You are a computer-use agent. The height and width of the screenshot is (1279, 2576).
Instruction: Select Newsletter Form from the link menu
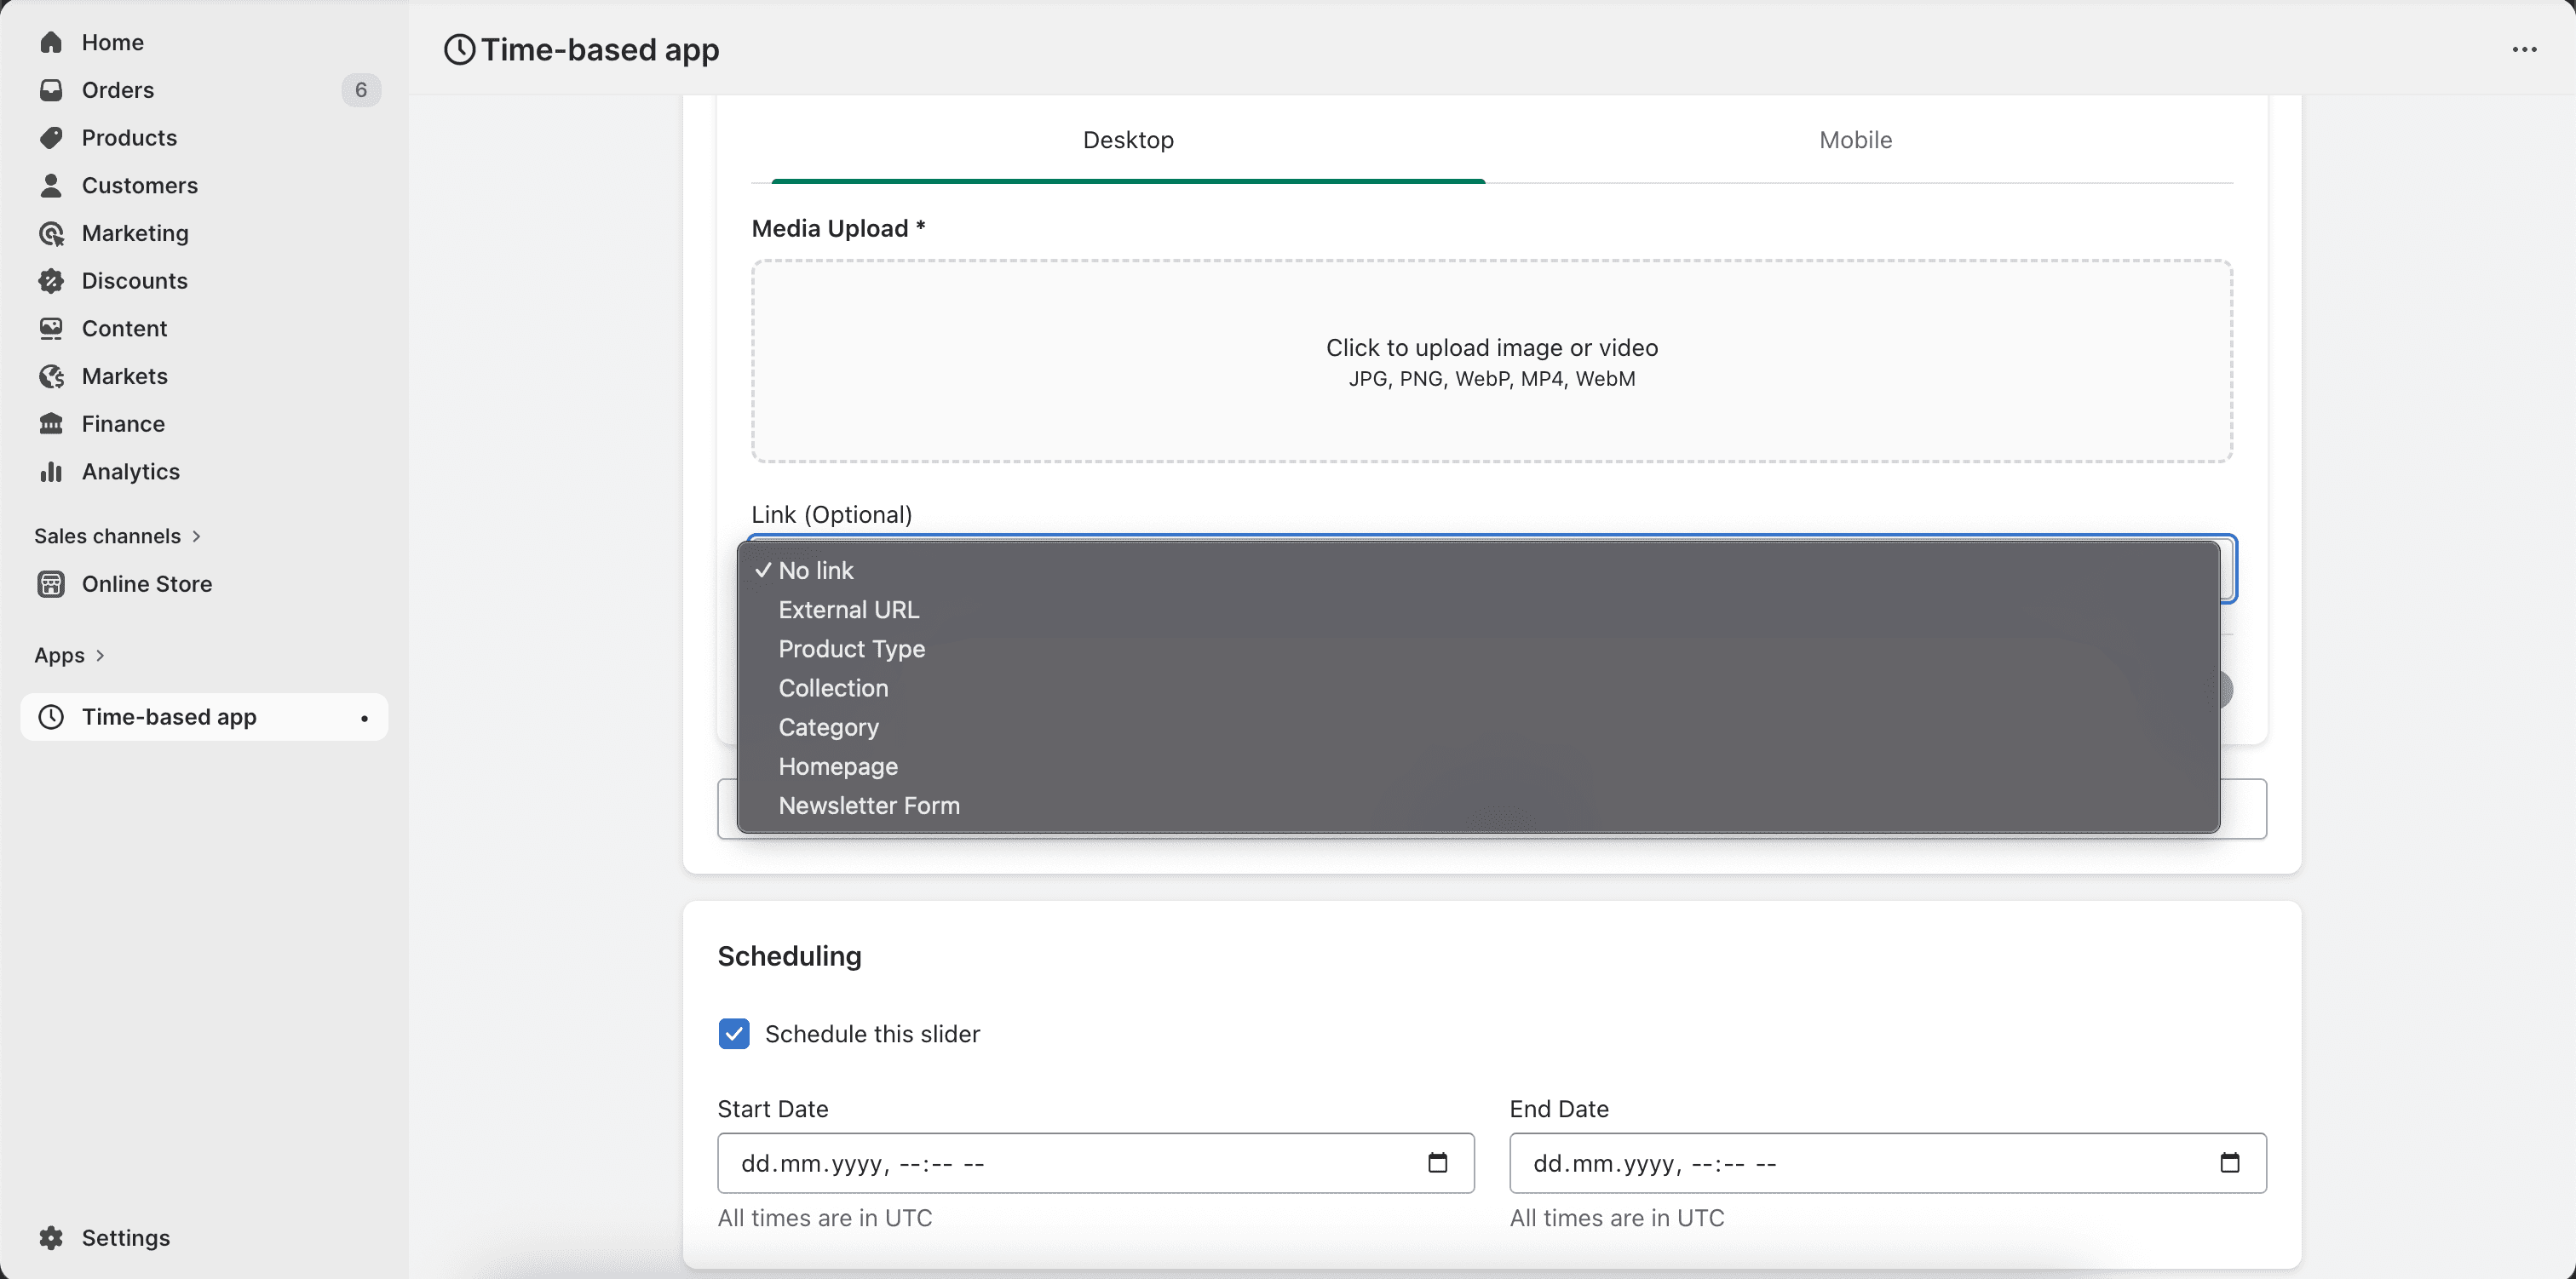pyautogui.click(x=868, y=806)
